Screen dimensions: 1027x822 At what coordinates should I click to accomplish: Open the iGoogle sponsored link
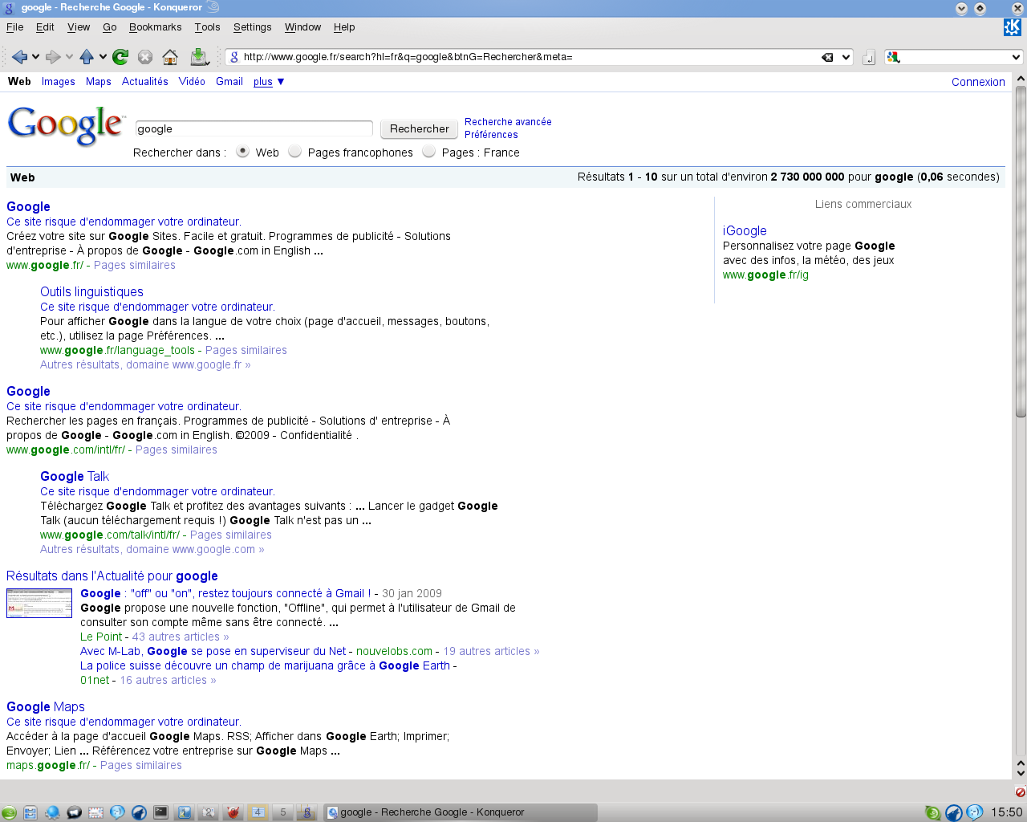click(x=745, y=230)
